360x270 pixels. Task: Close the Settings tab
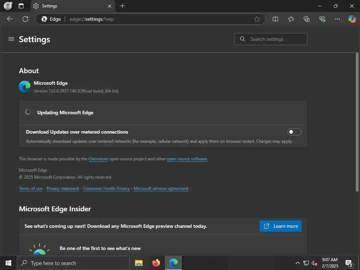tap(110, 6)
